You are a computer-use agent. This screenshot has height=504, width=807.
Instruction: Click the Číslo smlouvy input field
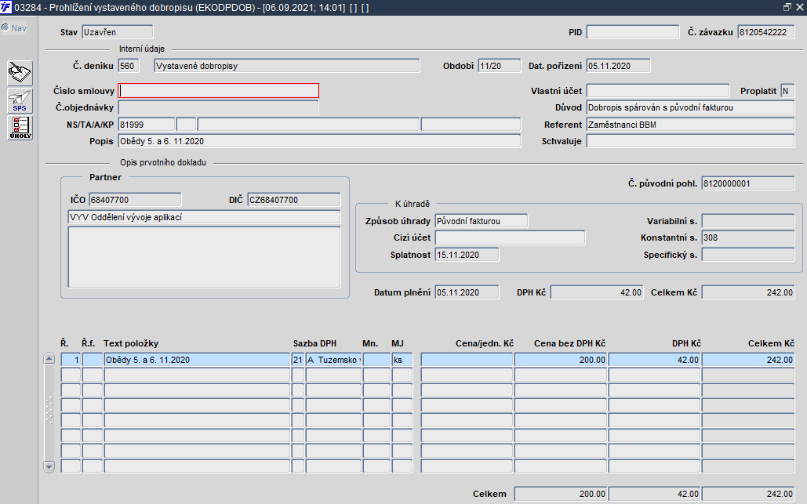click(x=218, y=90)
